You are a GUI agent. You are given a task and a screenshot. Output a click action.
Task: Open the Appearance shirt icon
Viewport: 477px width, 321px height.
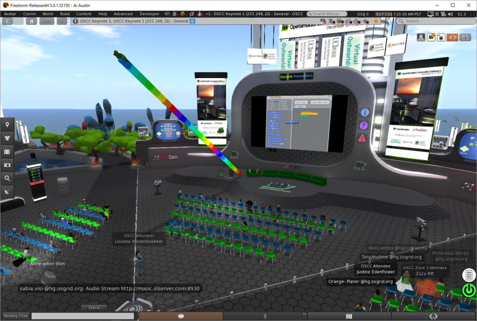pos(7,138)
